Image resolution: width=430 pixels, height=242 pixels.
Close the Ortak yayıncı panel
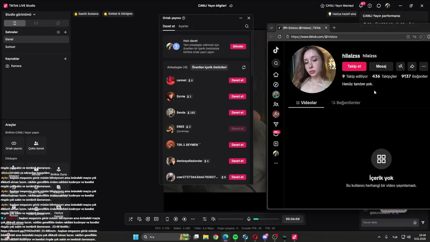tap(249, 18)
